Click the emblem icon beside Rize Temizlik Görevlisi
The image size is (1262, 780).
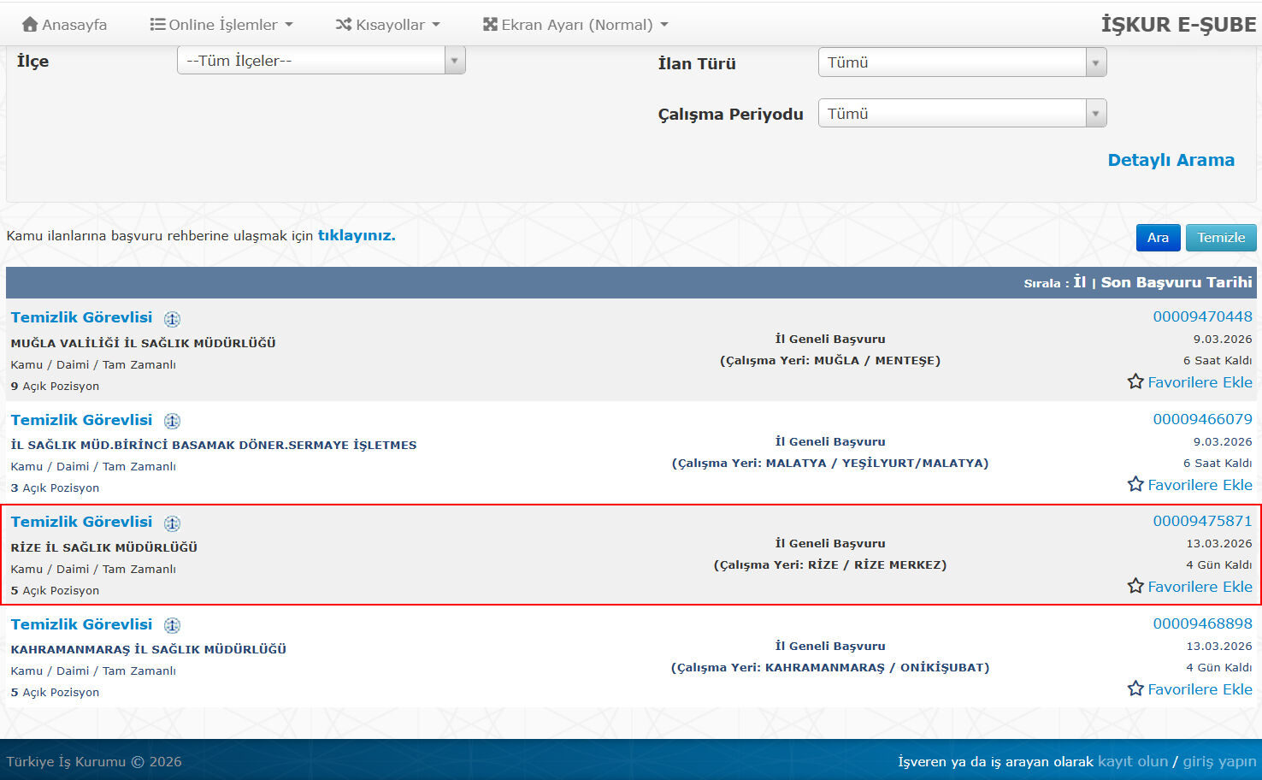tap(172, 523)
